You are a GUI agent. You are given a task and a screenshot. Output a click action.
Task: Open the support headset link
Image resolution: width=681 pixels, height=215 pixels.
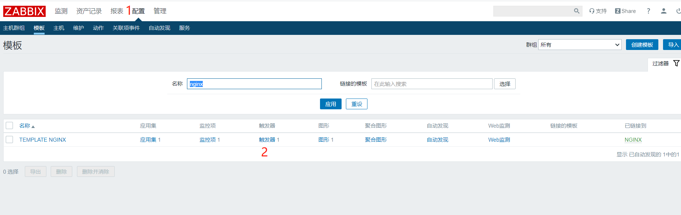coord(598,11)
